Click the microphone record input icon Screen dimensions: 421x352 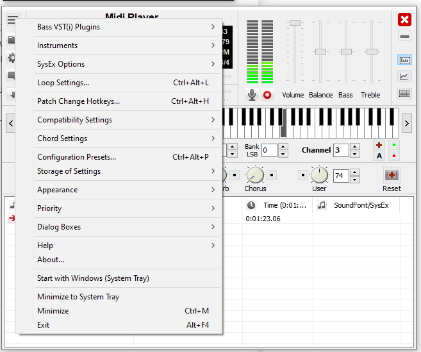pos(252,95)
